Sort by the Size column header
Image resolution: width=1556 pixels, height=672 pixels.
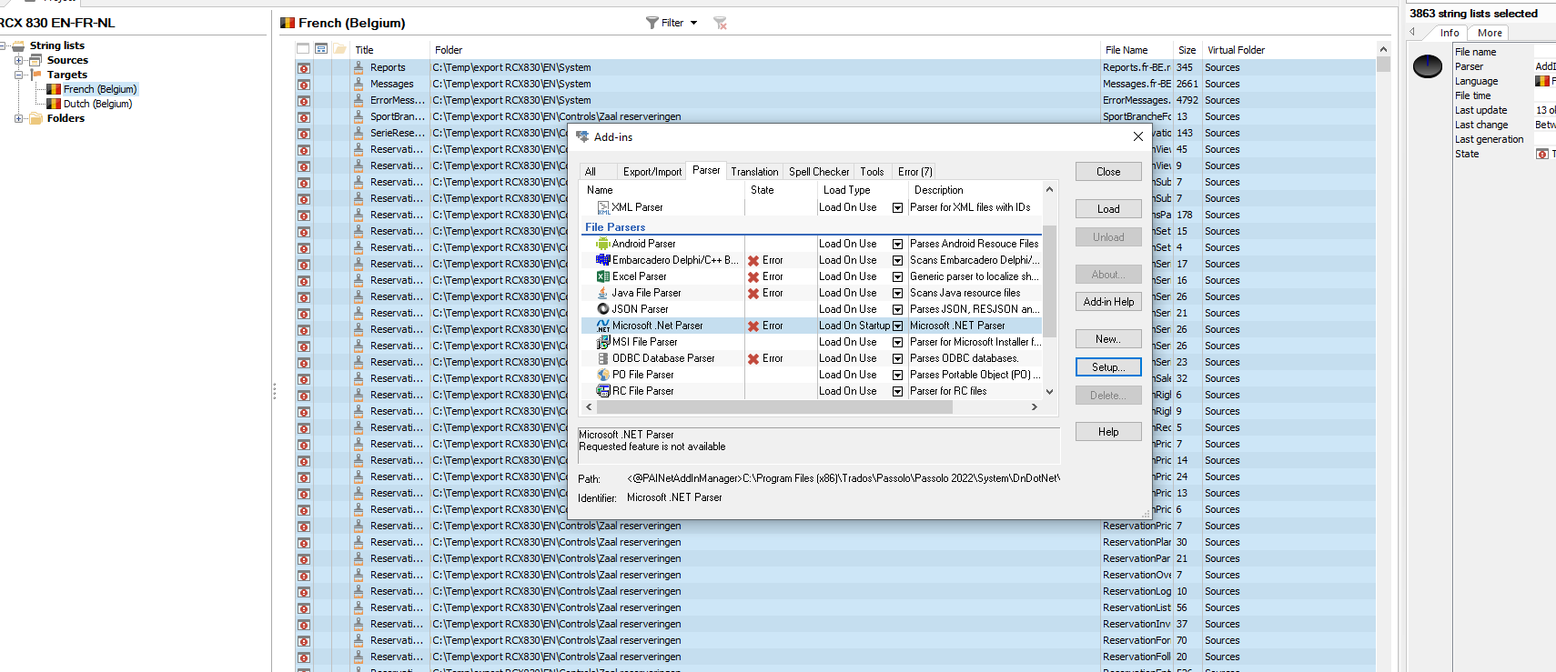coord(1187,50)
